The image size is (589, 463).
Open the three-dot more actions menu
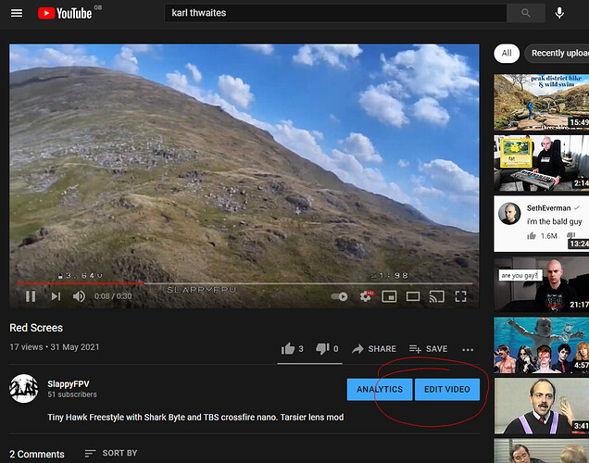coord(468,350)
